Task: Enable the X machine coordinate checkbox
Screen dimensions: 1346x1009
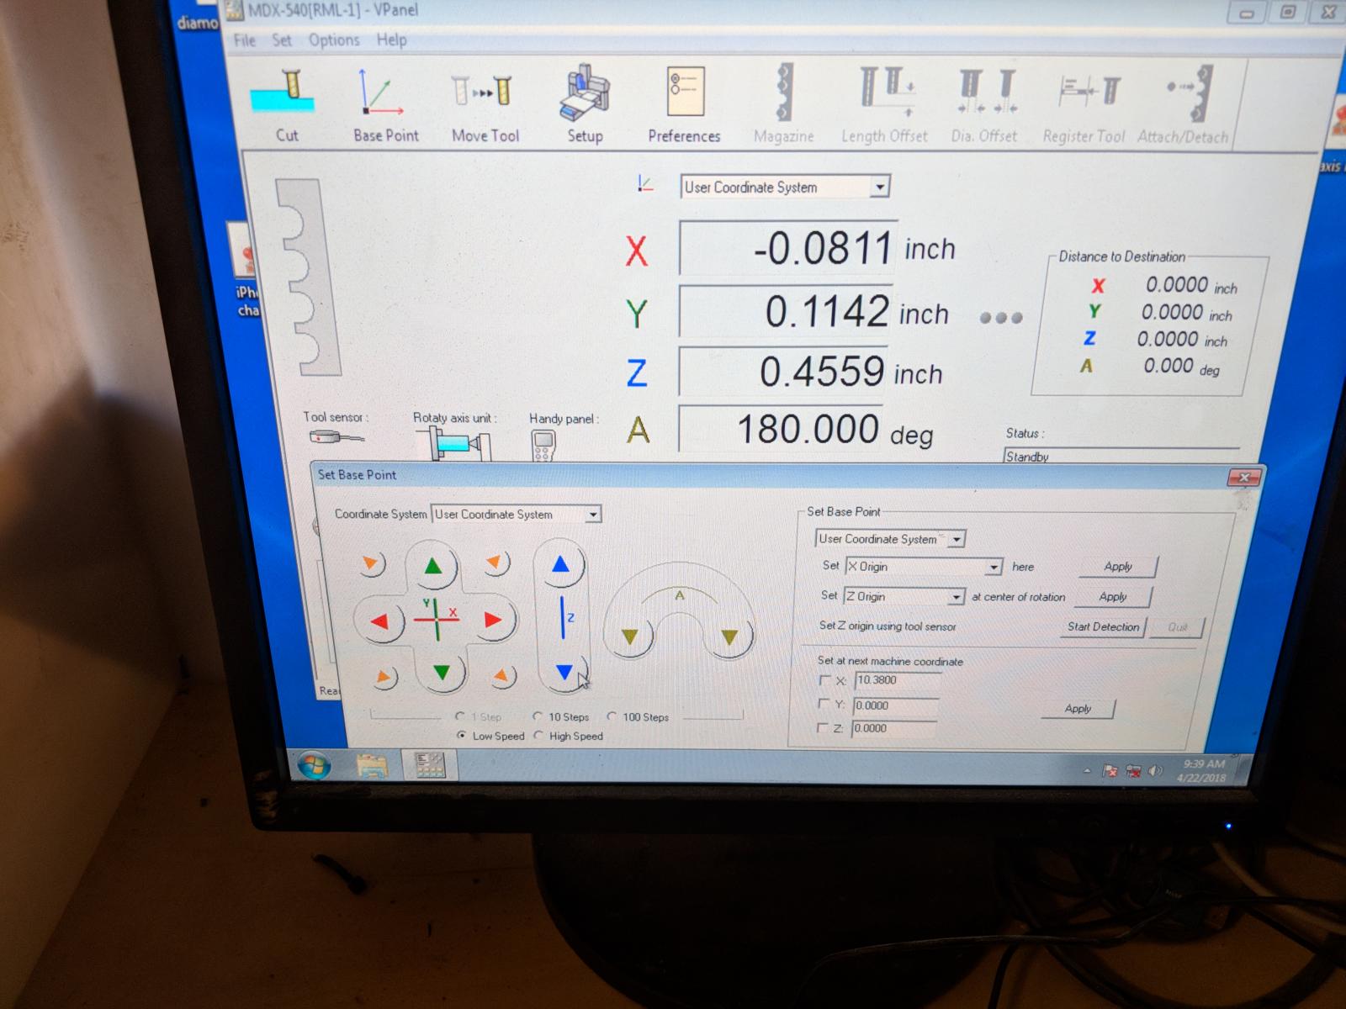Action: (x=824, y=680)
